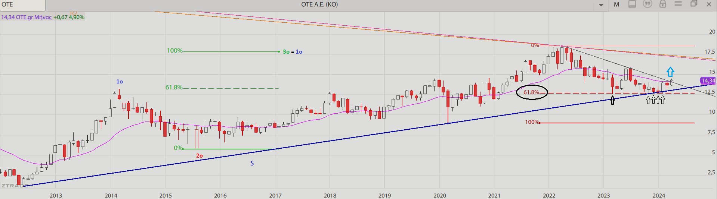Click the 7,5 price axis label
Image resolution: width=717 pixels, height=199 pixels.
711,132
